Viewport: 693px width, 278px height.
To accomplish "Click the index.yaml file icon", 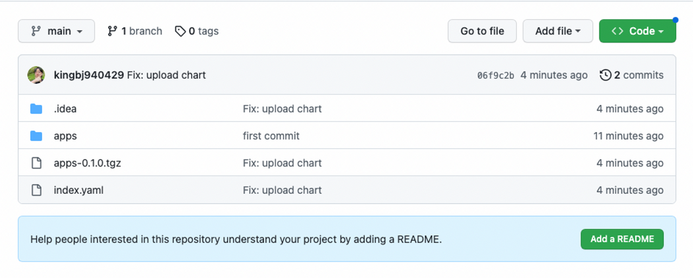I will pos(36,190).
